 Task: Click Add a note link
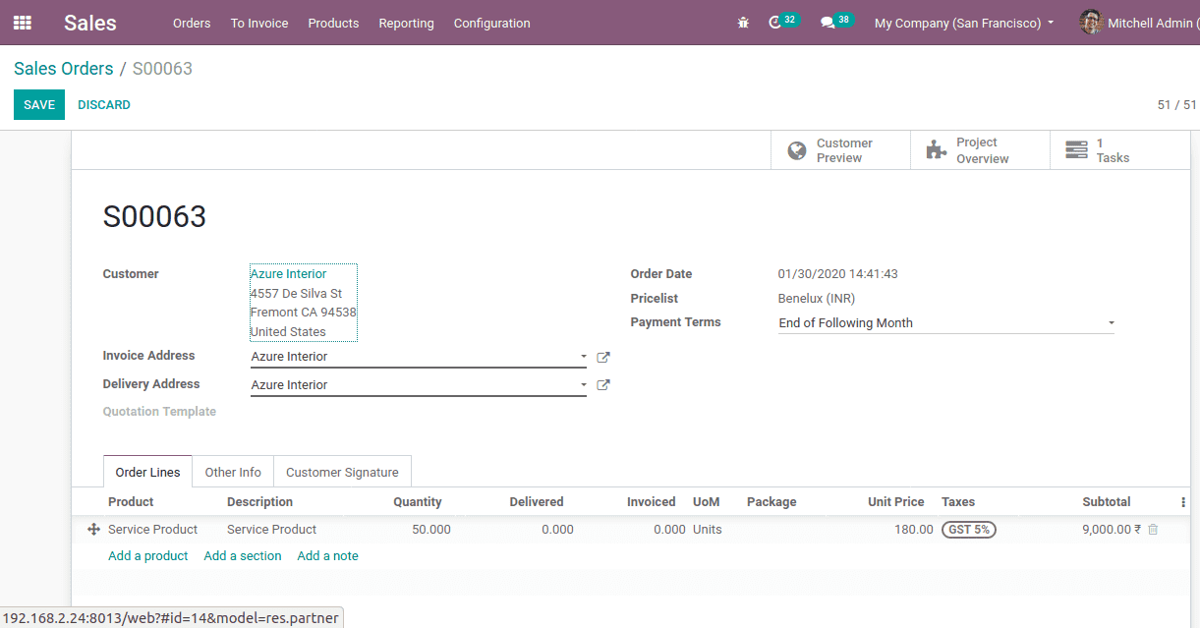click(327, 556)
